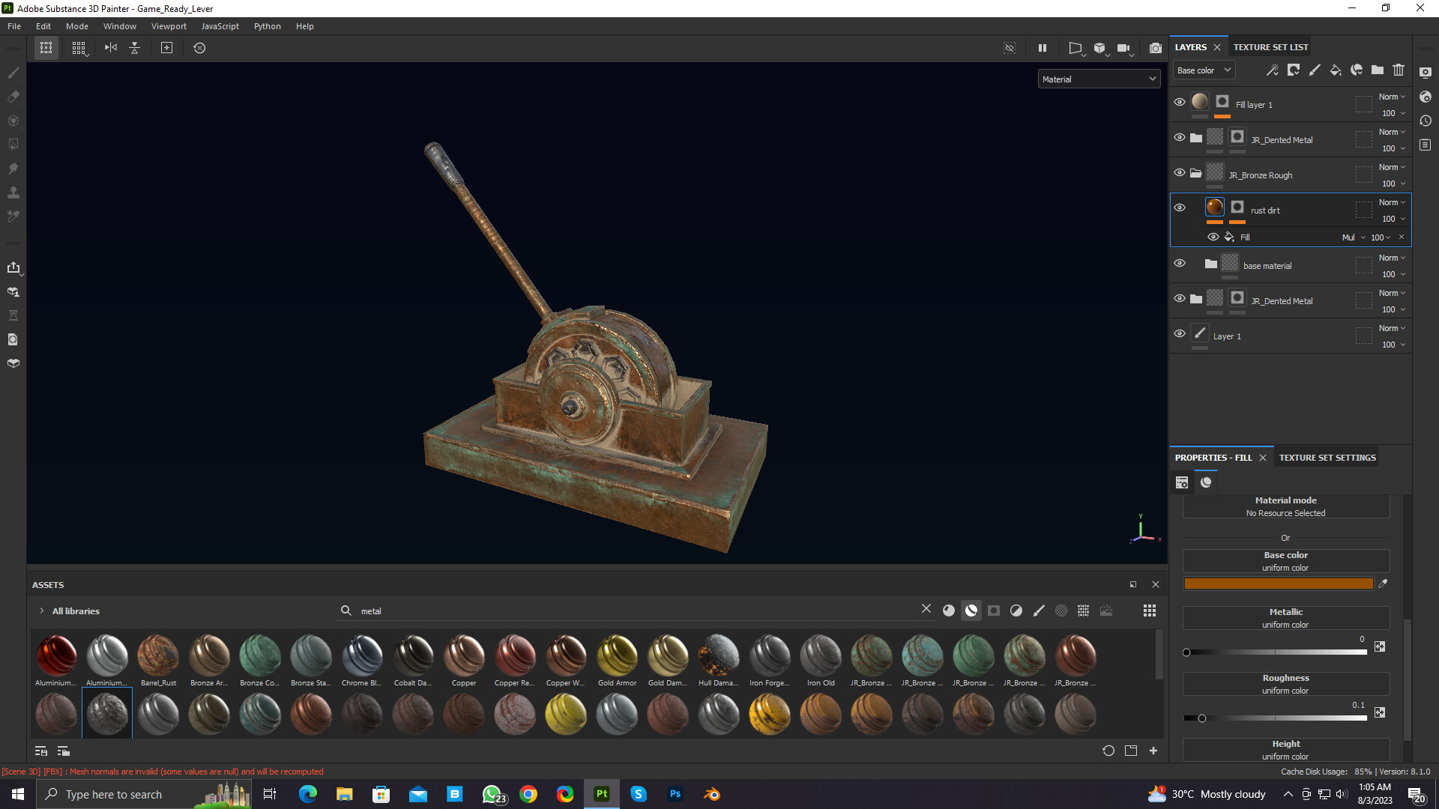Open the Viewport menu
This screenshot has width=1439, height=809.
point(169,26)
